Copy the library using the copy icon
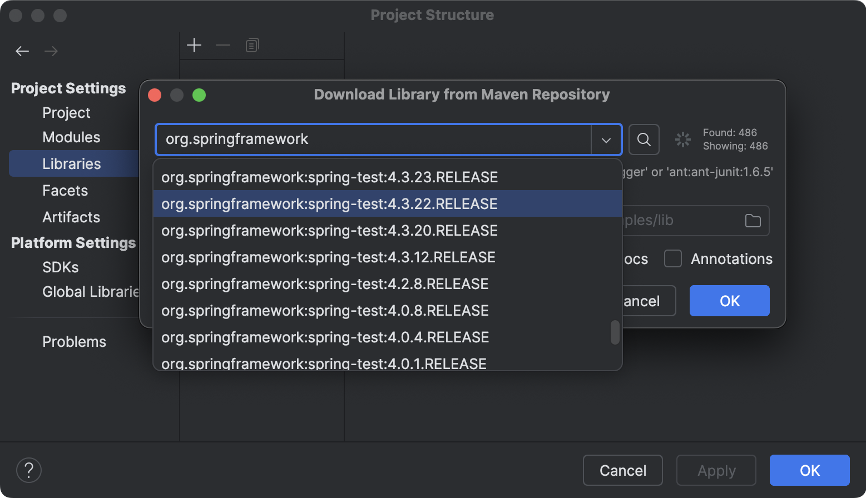Image resolution: width=866 pixels, height=498 pixels. pos(252,45)
